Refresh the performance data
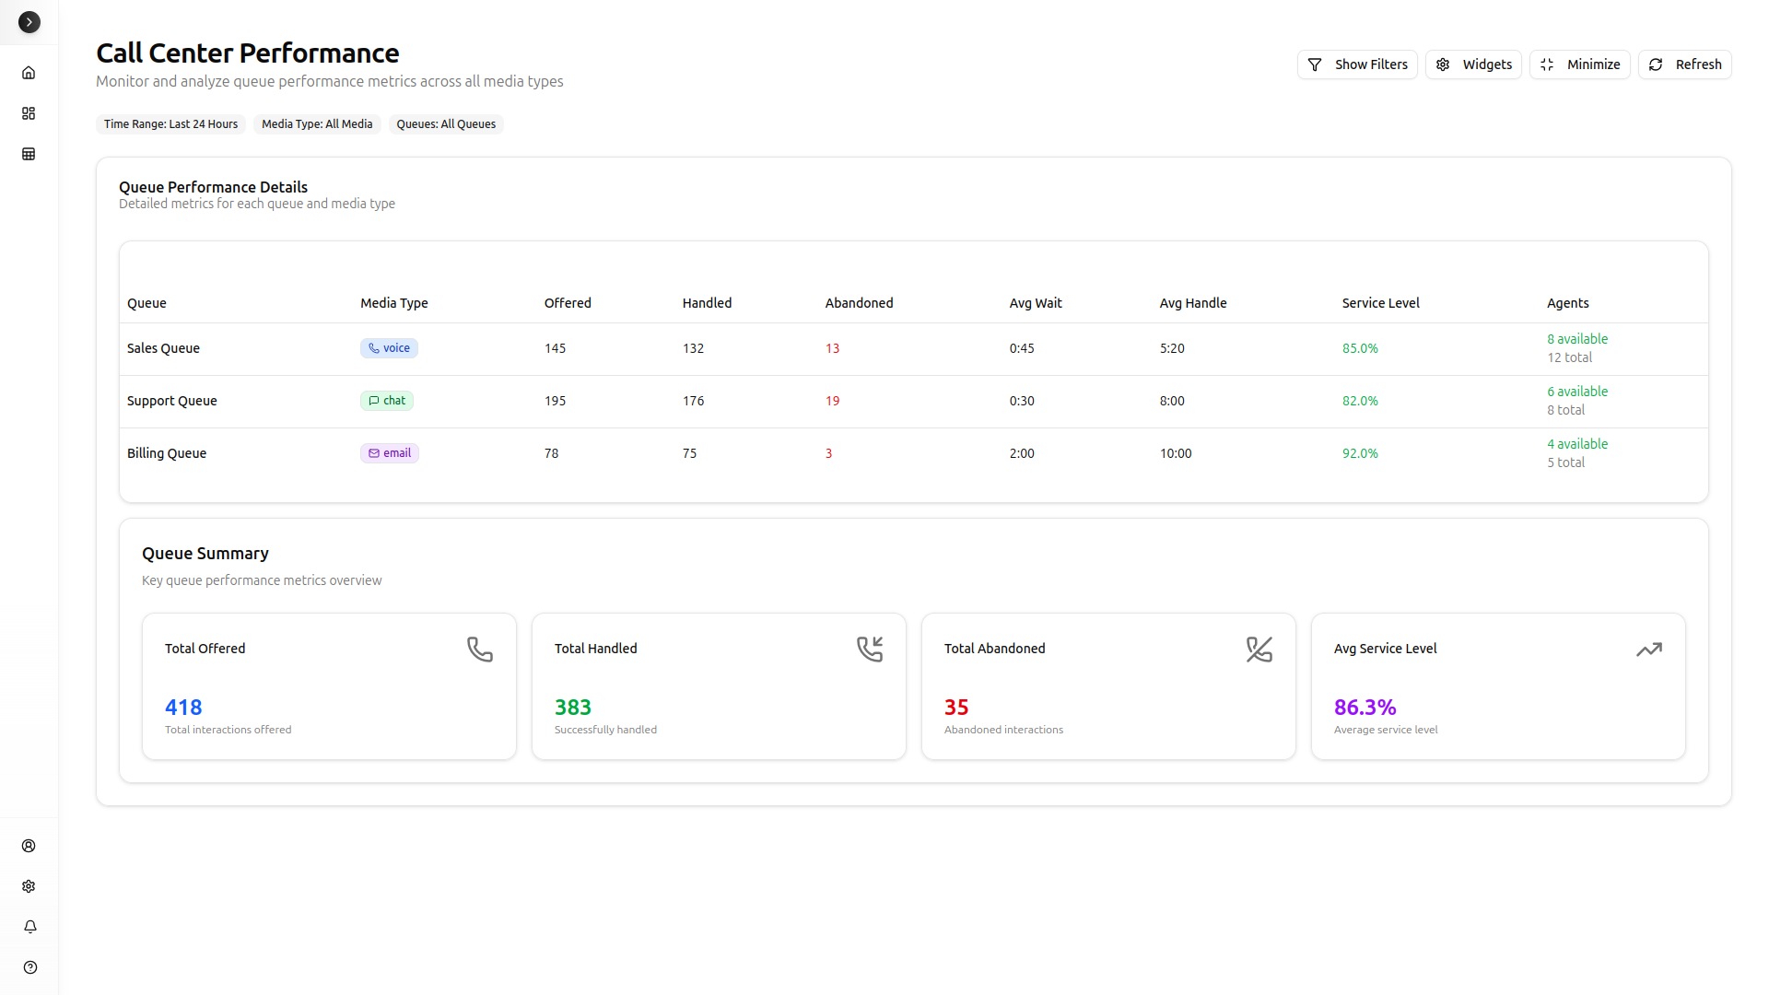1769x995 pixels. pyautogui.click(x=1684, y=64)
